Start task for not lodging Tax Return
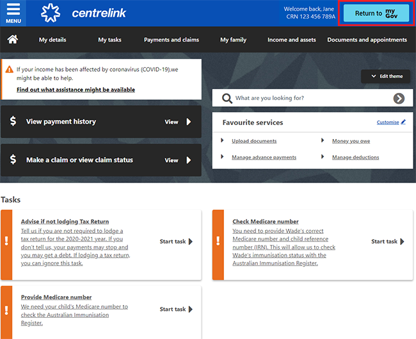The height and width of the screenshot is (339, 416). click(176, 242)
